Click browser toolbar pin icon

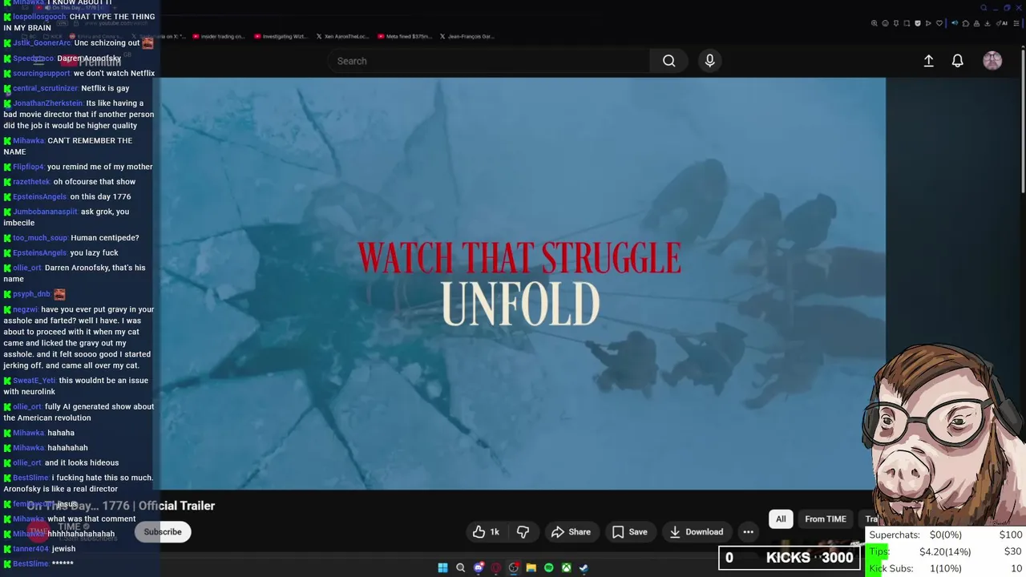click(x=896, y=23)
